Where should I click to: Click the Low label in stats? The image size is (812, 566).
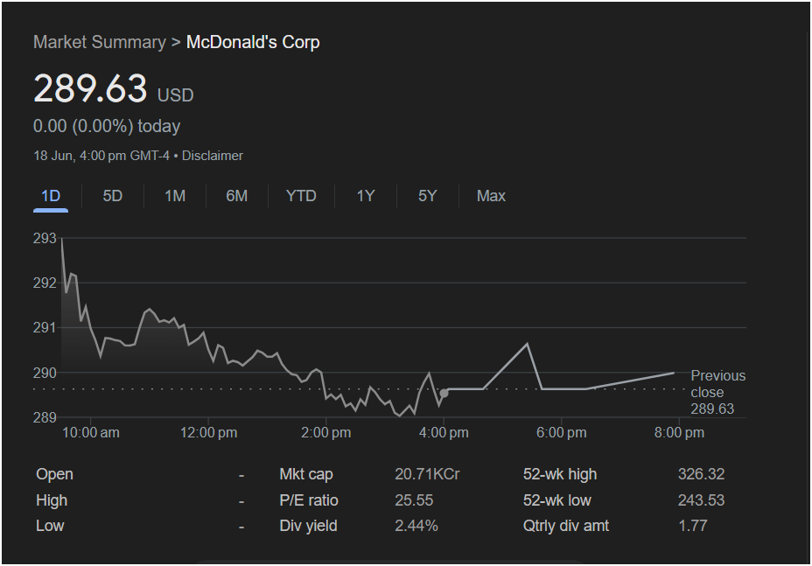(50, 526)
